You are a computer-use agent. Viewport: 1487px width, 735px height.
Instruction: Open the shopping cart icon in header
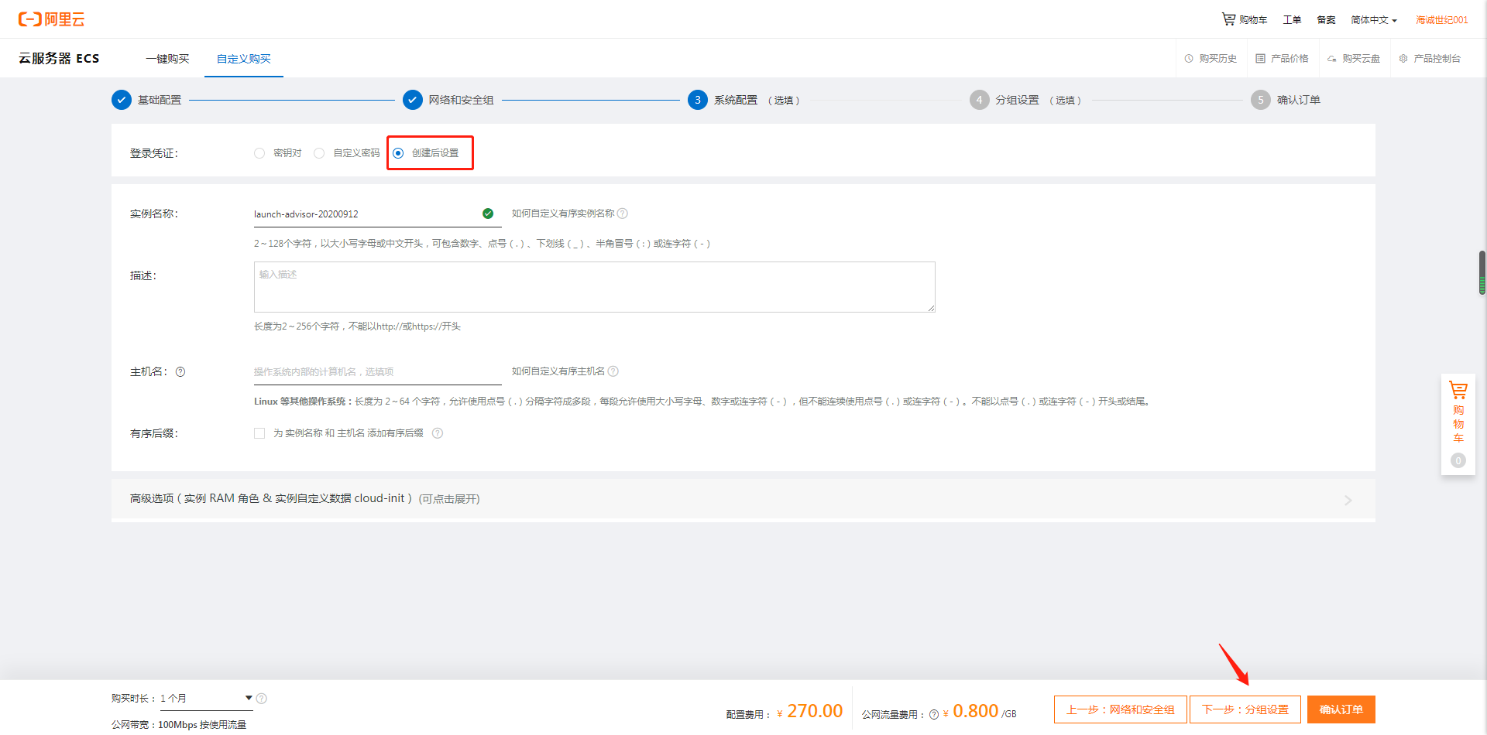click(x=1228, y=19)
